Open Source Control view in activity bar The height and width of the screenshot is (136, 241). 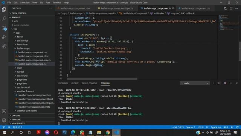4,28
